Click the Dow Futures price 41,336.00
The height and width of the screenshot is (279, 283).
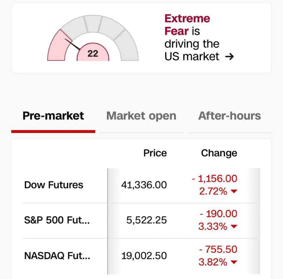click(144, 185)
